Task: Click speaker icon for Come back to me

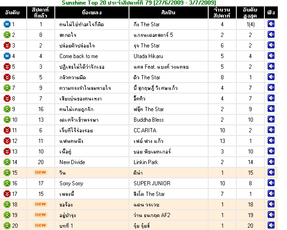Action: pyautogui.click(x=271, y=56)
